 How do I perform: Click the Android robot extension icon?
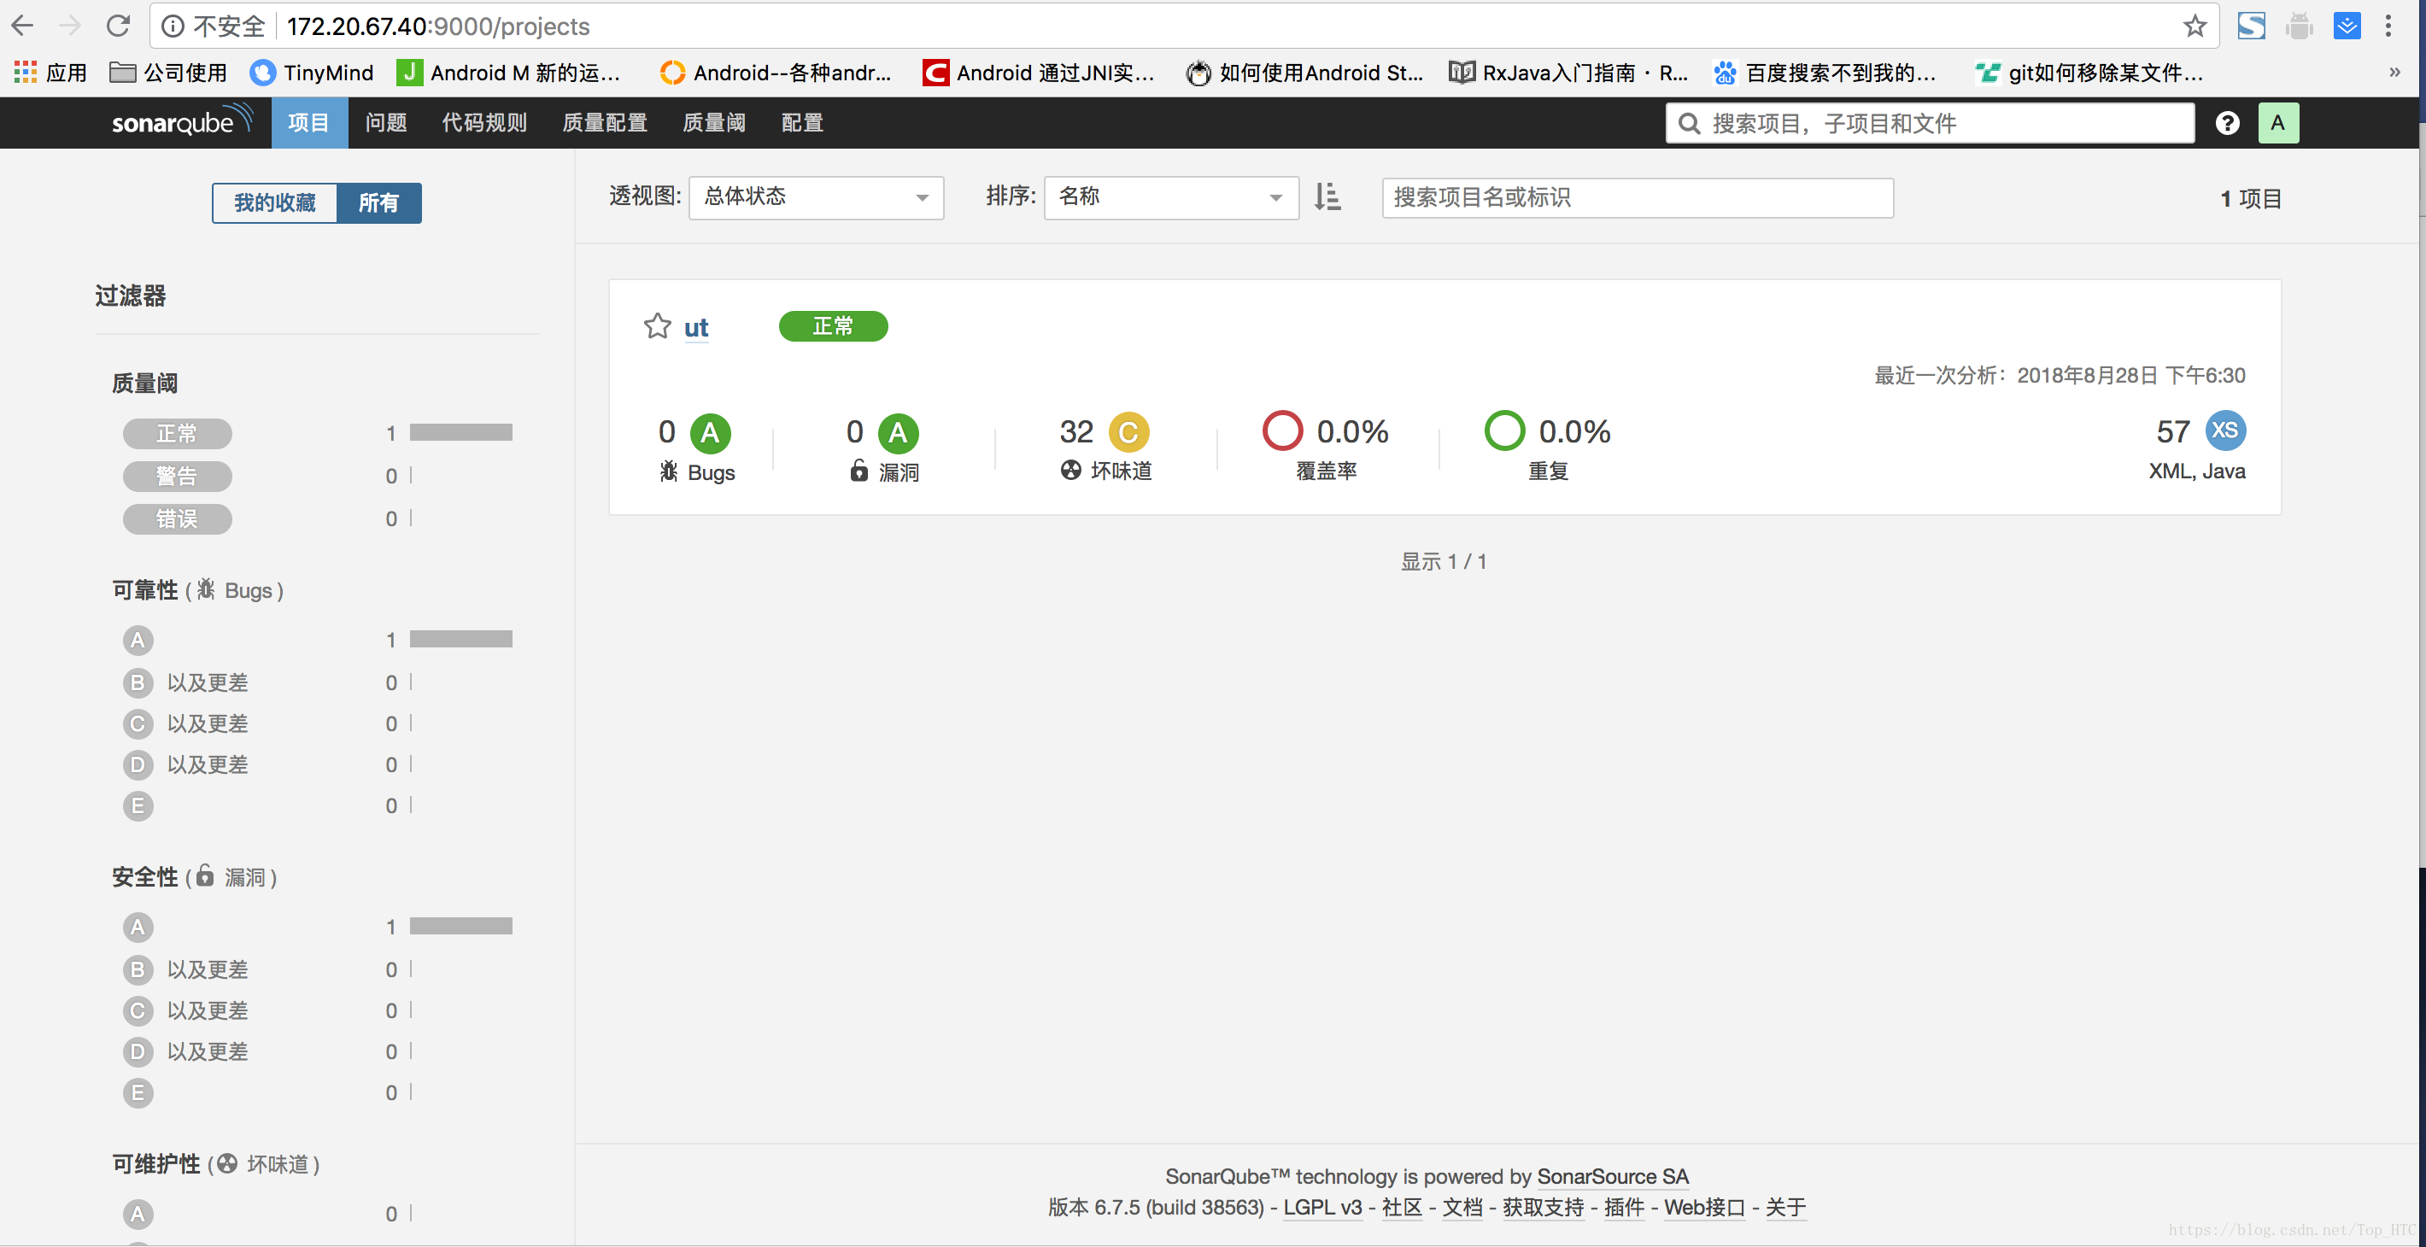(x=2299, y=26)
